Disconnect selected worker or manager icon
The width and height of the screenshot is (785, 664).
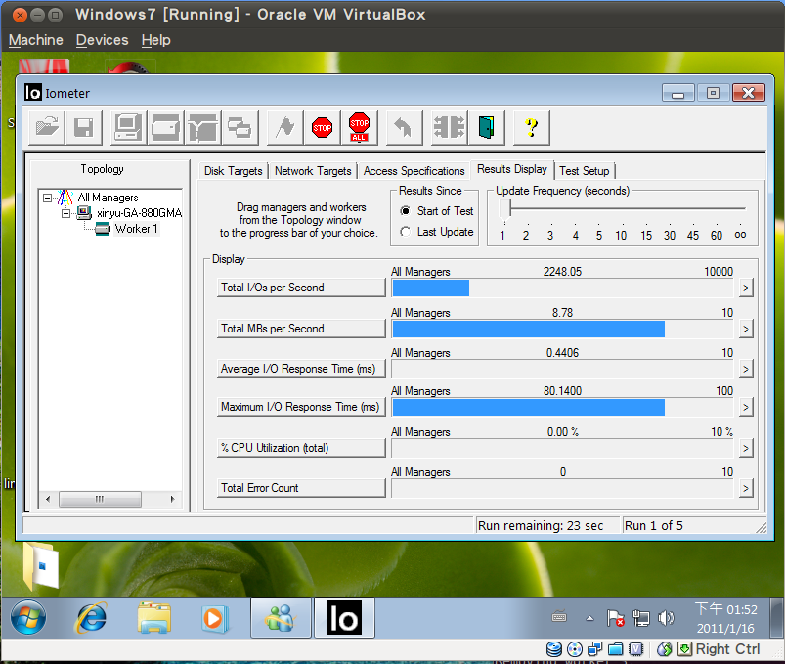click(449, 127)
